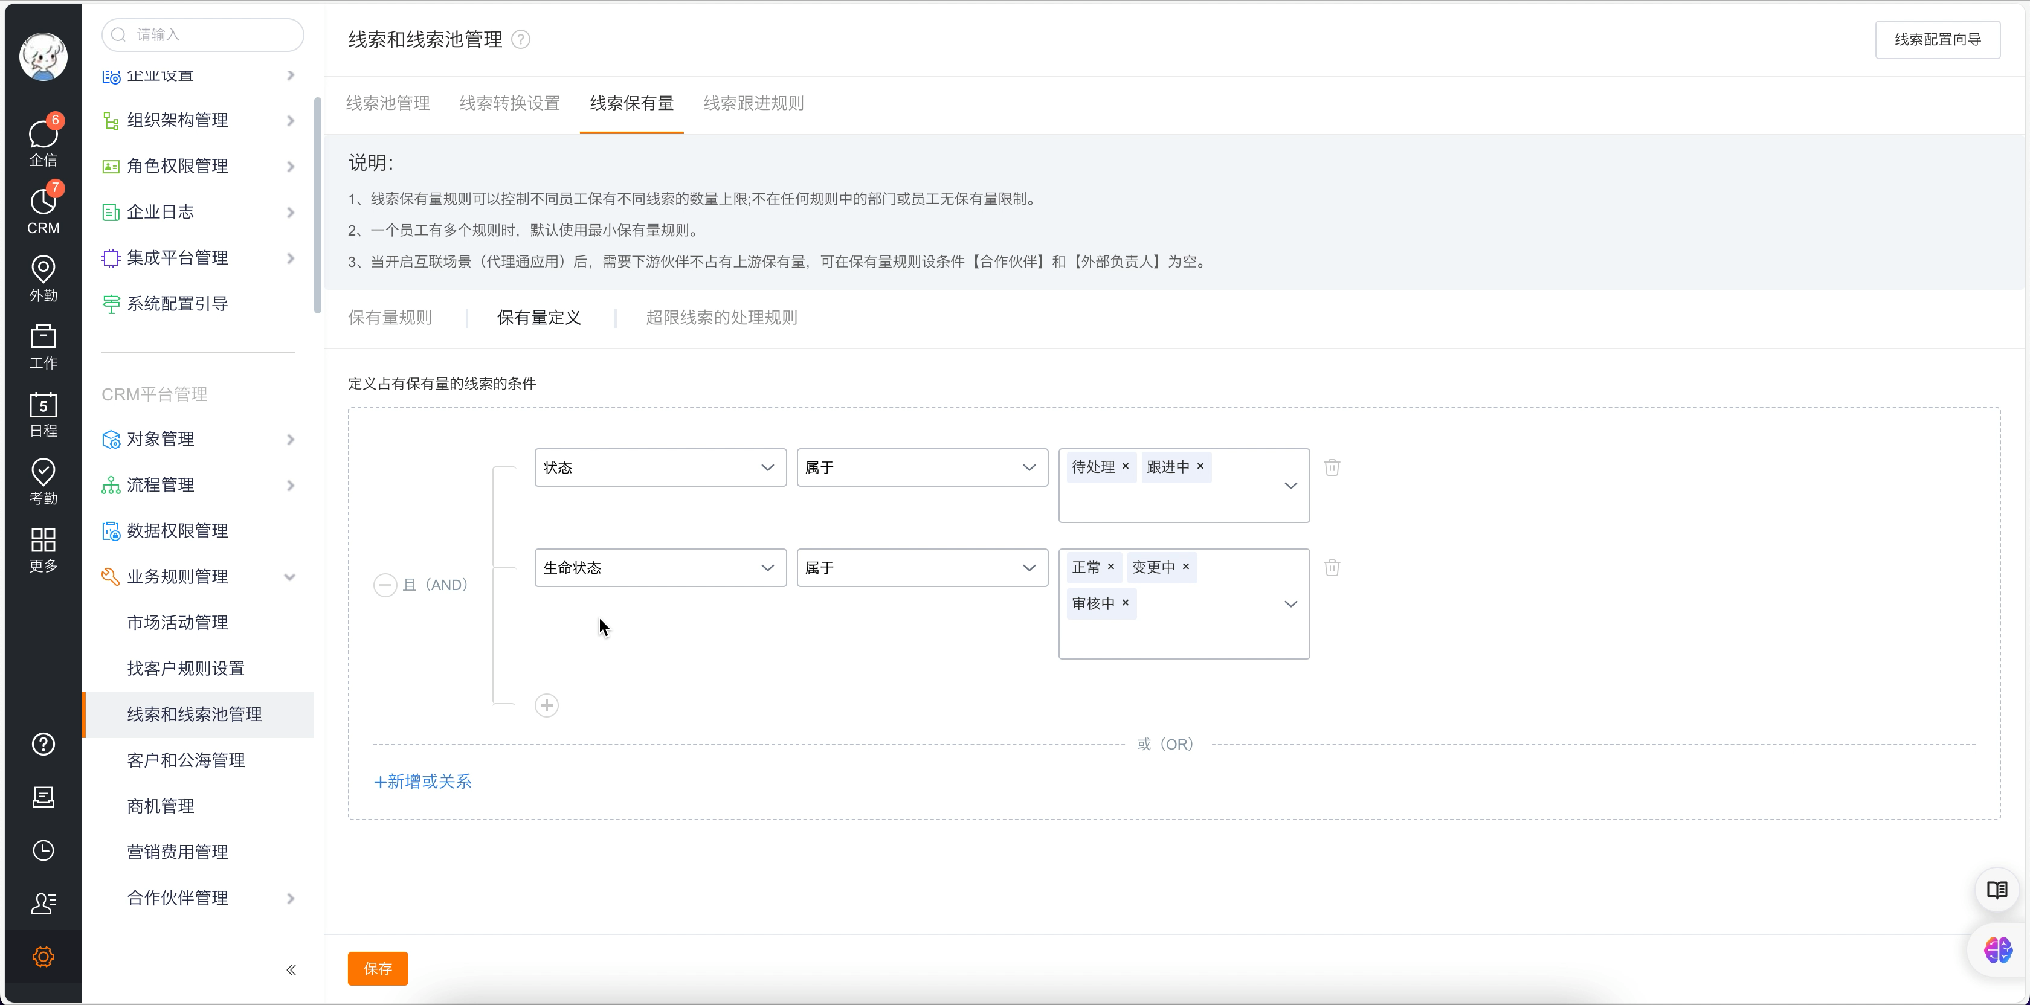The width and height of the screenshot is (2030, 1005).
Task: Open 工作 work icon
Action: [x=43, y=345]
